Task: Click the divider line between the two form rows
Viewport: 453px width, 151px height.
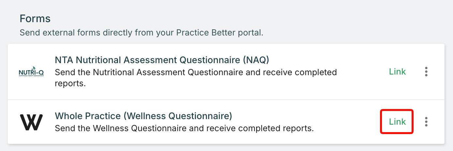Action: 226,100
